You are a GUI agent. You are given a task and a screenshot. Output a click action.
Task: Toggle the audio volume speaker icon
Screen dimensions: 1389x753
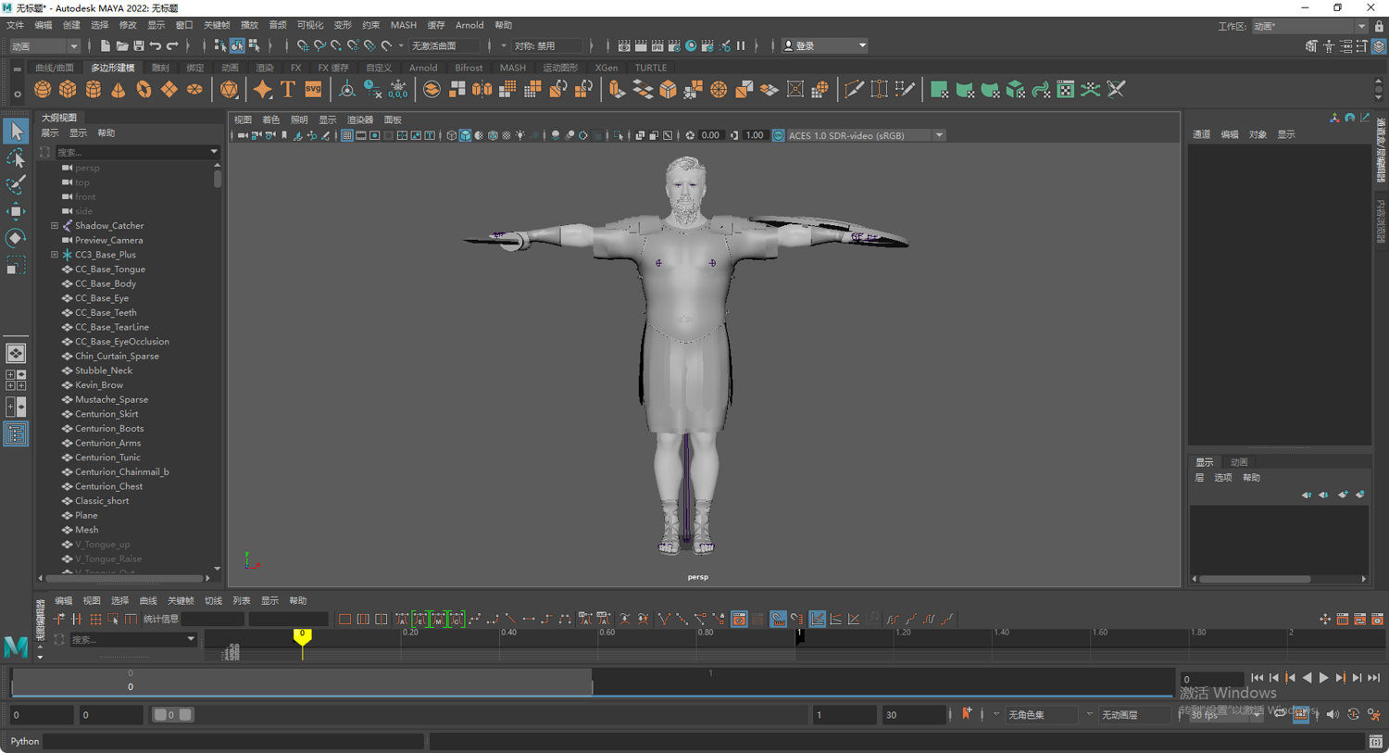pos(1333,714)
